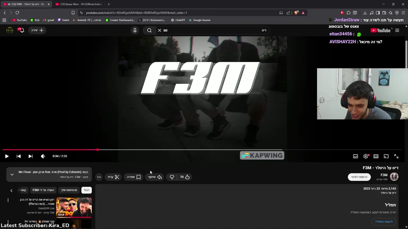Search by voice with the microphone icon
The image size is (408, 229).
point(135,30)
